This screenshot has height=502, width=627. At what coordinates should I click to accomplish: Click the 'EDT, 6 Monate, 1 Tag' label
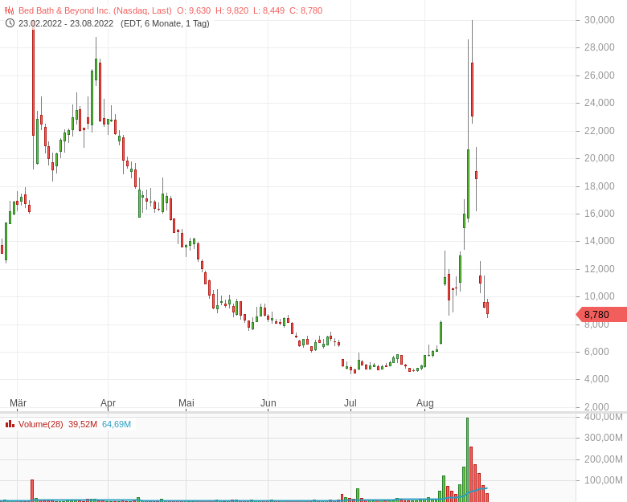[x=165, y=23]
